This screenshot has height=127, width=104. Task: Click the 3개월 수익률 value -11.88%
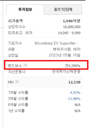tap(74, 99)
